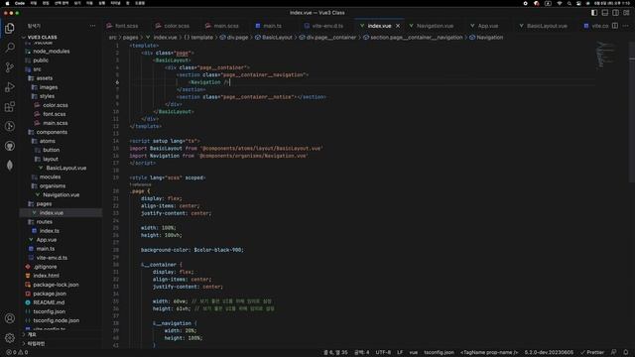Screen dimensions: 635x357
Task: Open .gitignore in the file explorer
Action: point(46,267)
